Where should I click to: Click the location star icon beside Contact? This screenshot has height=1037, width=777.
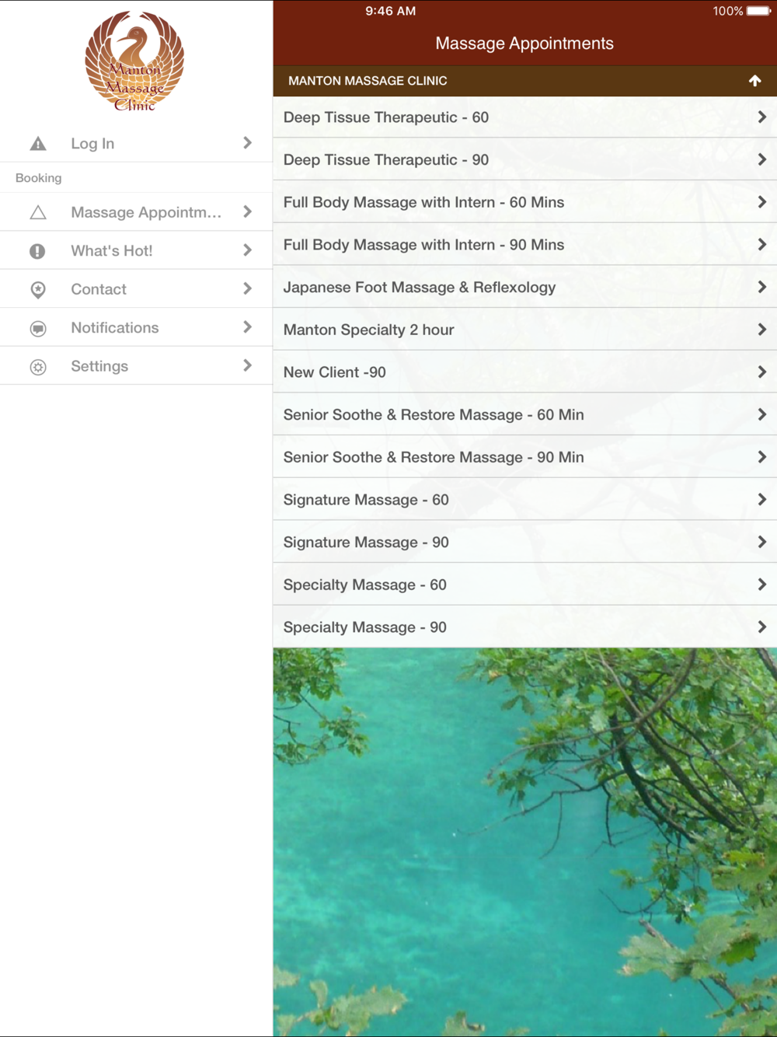click(x=37, y=289)
